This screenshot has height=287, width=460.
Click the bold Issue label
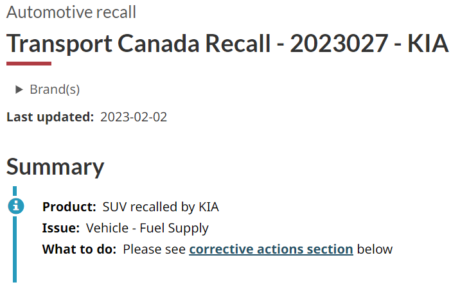[61, 228]
